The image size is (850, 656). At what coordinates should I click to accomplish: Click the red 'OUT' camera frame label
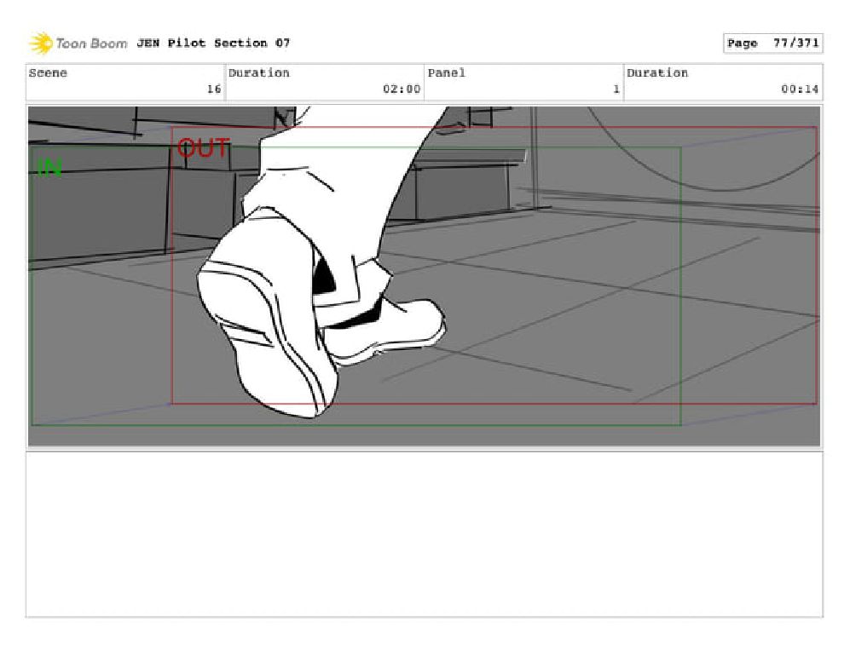[x=203, y=148]
